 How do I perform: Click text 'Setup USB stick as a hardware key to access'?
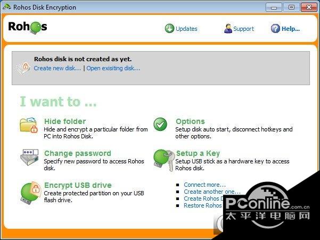[232, 161]
